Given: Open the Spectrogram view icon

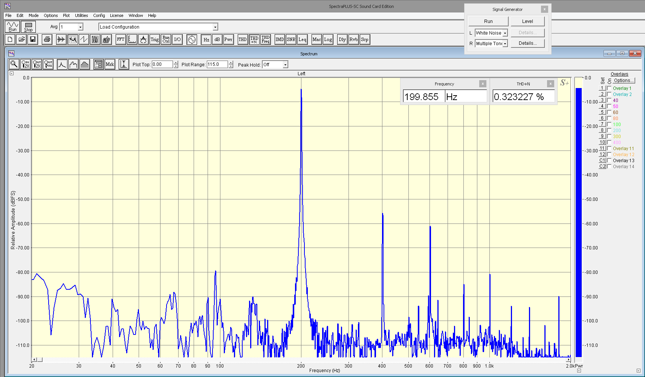Looking at the screenshot, I should tap(95, 39).
